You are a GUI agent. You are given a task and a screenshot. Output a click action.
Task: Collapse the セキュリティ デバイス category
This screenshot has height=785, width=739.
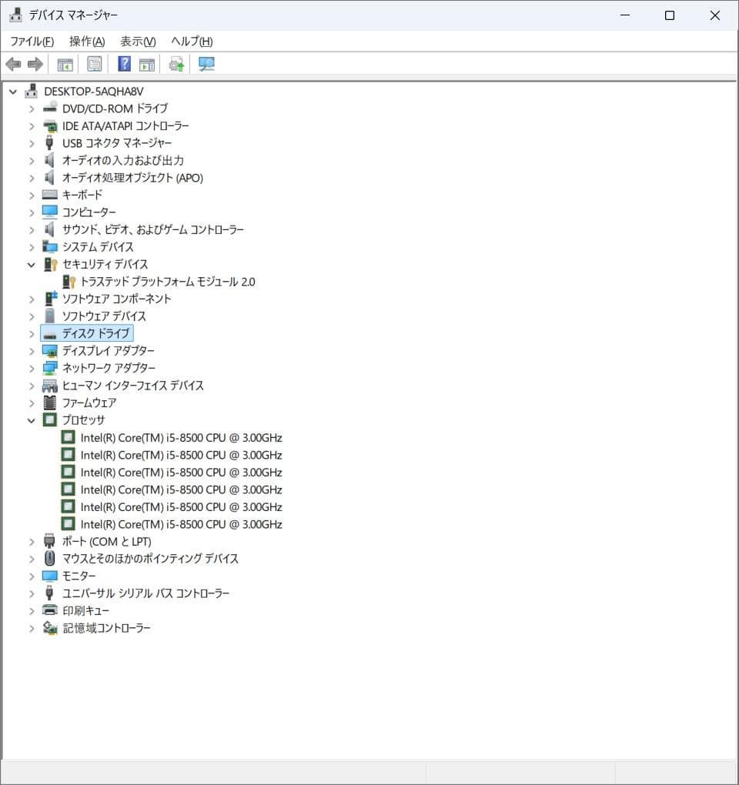pyautogui.click(x=32, y=264)
